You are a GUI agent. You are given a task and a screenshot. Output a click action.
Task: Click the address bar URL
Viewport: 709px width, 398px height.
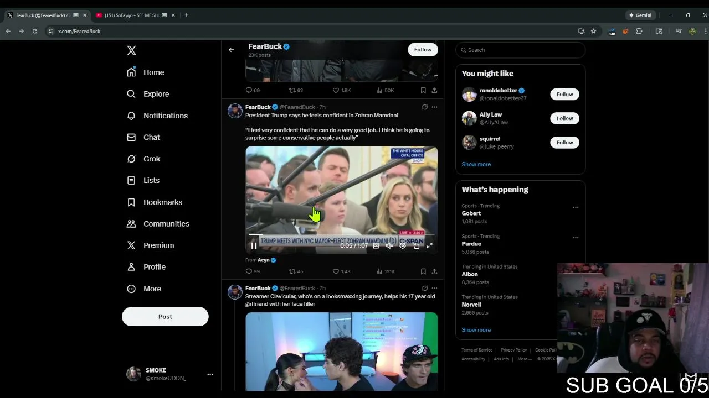tap(79, 32)
